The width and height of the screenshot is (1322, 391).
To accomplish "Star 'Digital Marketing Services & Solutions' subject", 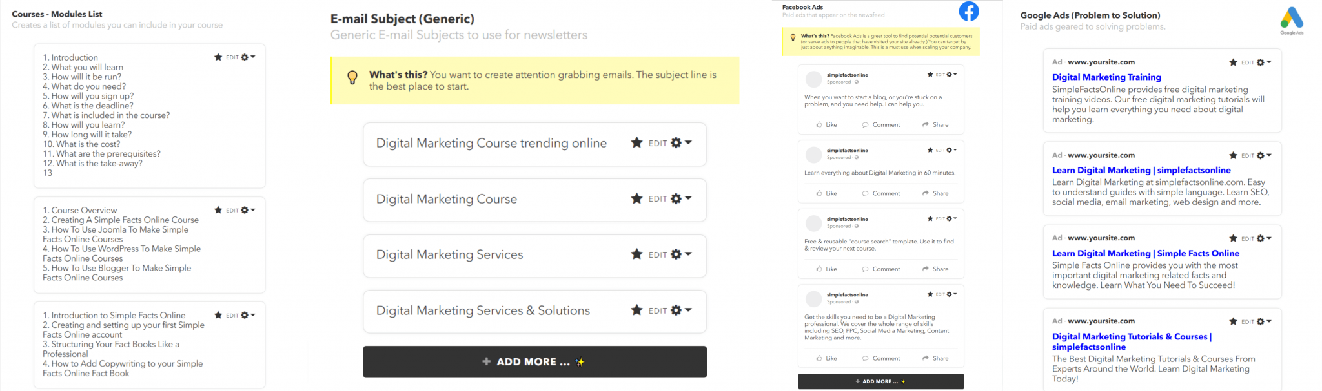I will click(636, 310).
